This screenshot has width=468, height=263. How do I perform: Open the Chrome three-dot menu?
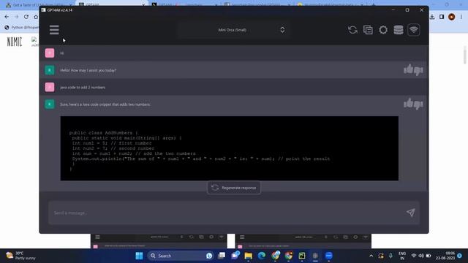point(461,17)
